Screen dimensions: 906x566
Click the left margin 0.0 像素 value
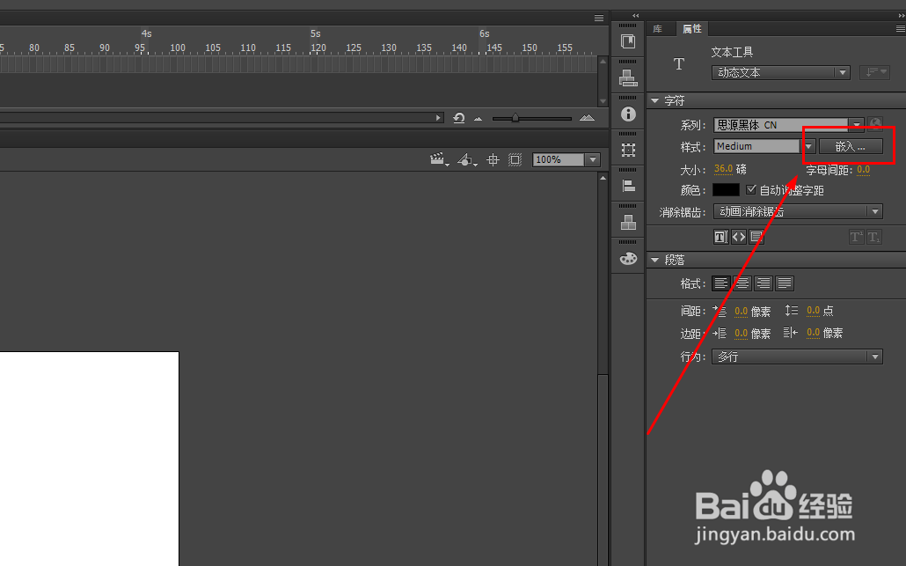click(742, 333)
